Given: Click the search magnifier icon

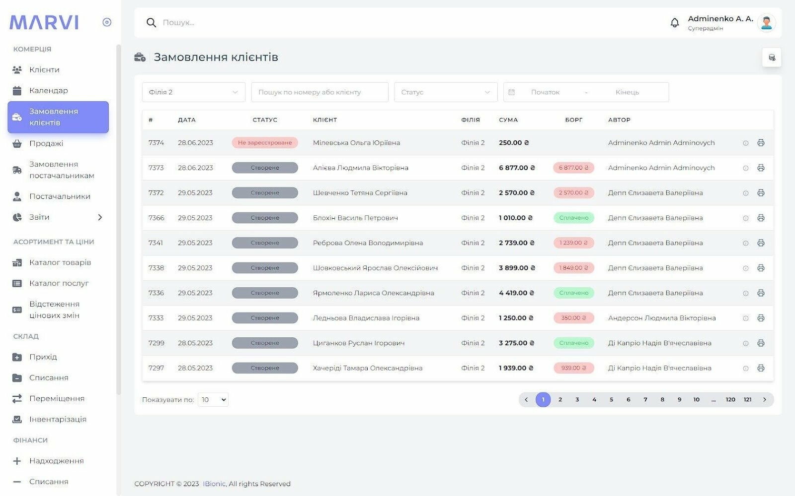Looking at the screenshot, I should tap(151, 23).
